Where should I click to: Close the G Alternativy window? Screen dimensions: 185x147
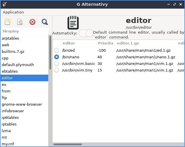[181, 4]
